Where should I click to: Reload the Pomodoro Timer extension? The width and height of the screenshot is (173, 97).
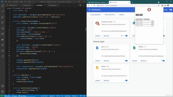click(122, 36)
